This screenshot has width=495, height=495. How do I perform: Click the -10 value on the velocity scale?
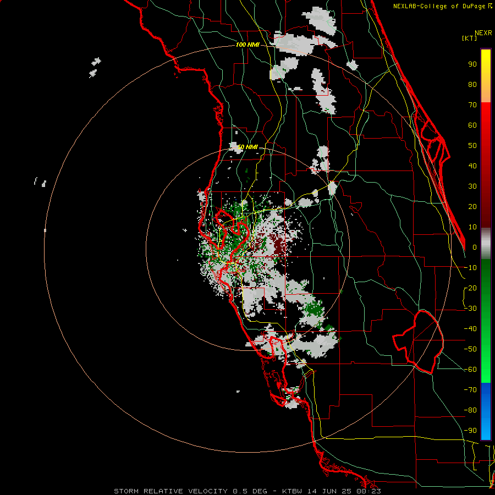point(470,268)
